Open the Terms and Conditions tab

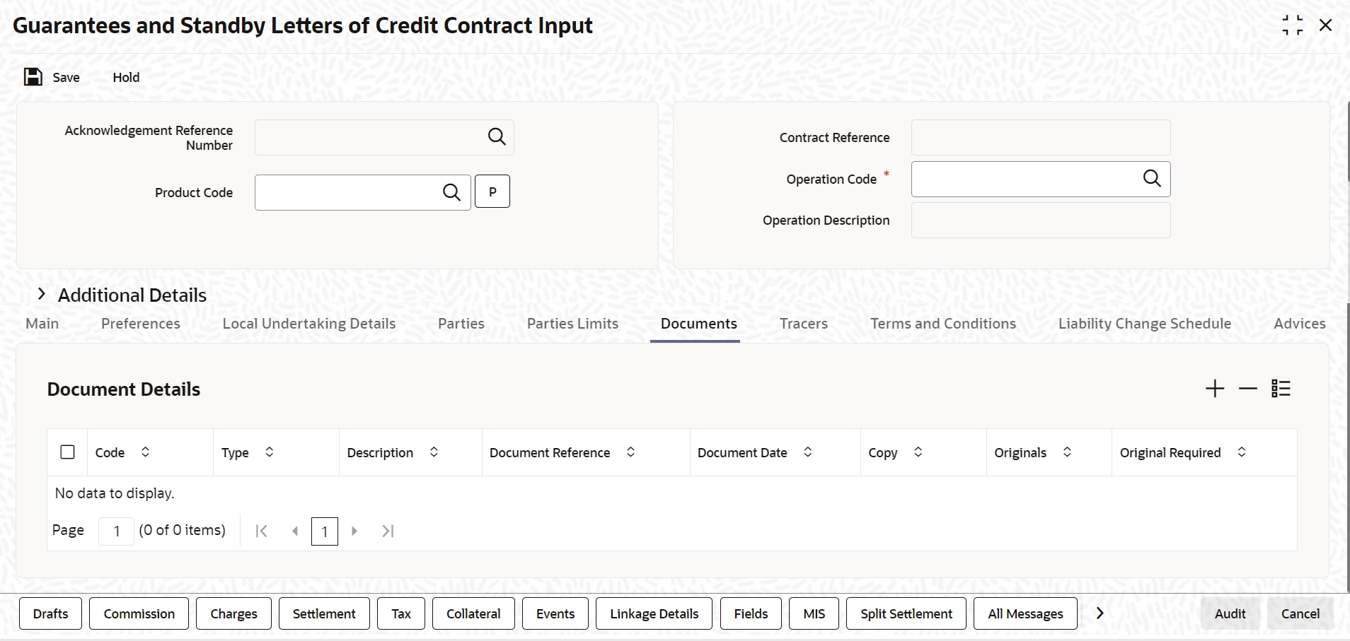(943, 324)
